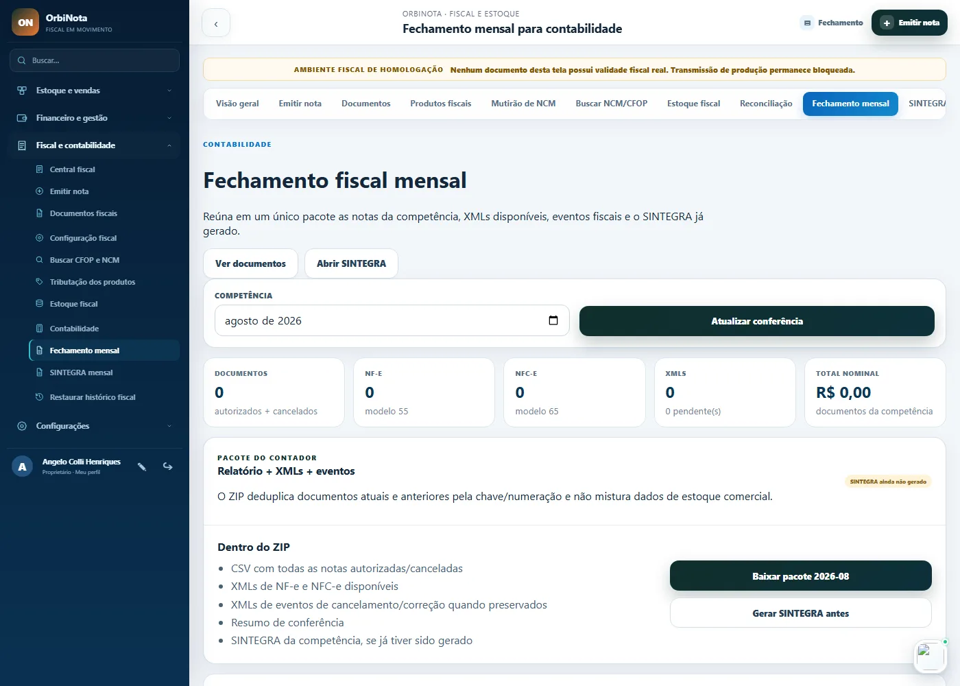The width and height of the screenshot is (960, 686).
Task: Click Gerar SINTEGRA antes button
Action: pos(801,613)
